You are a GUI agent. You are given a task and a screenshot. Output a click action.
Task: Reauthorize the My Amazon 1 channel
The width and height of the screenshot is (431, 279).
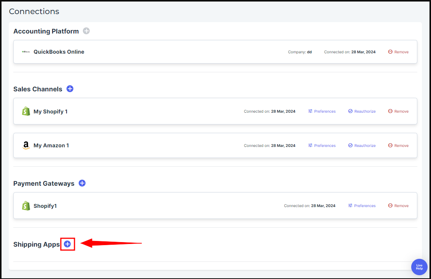(x=362, y=145)
